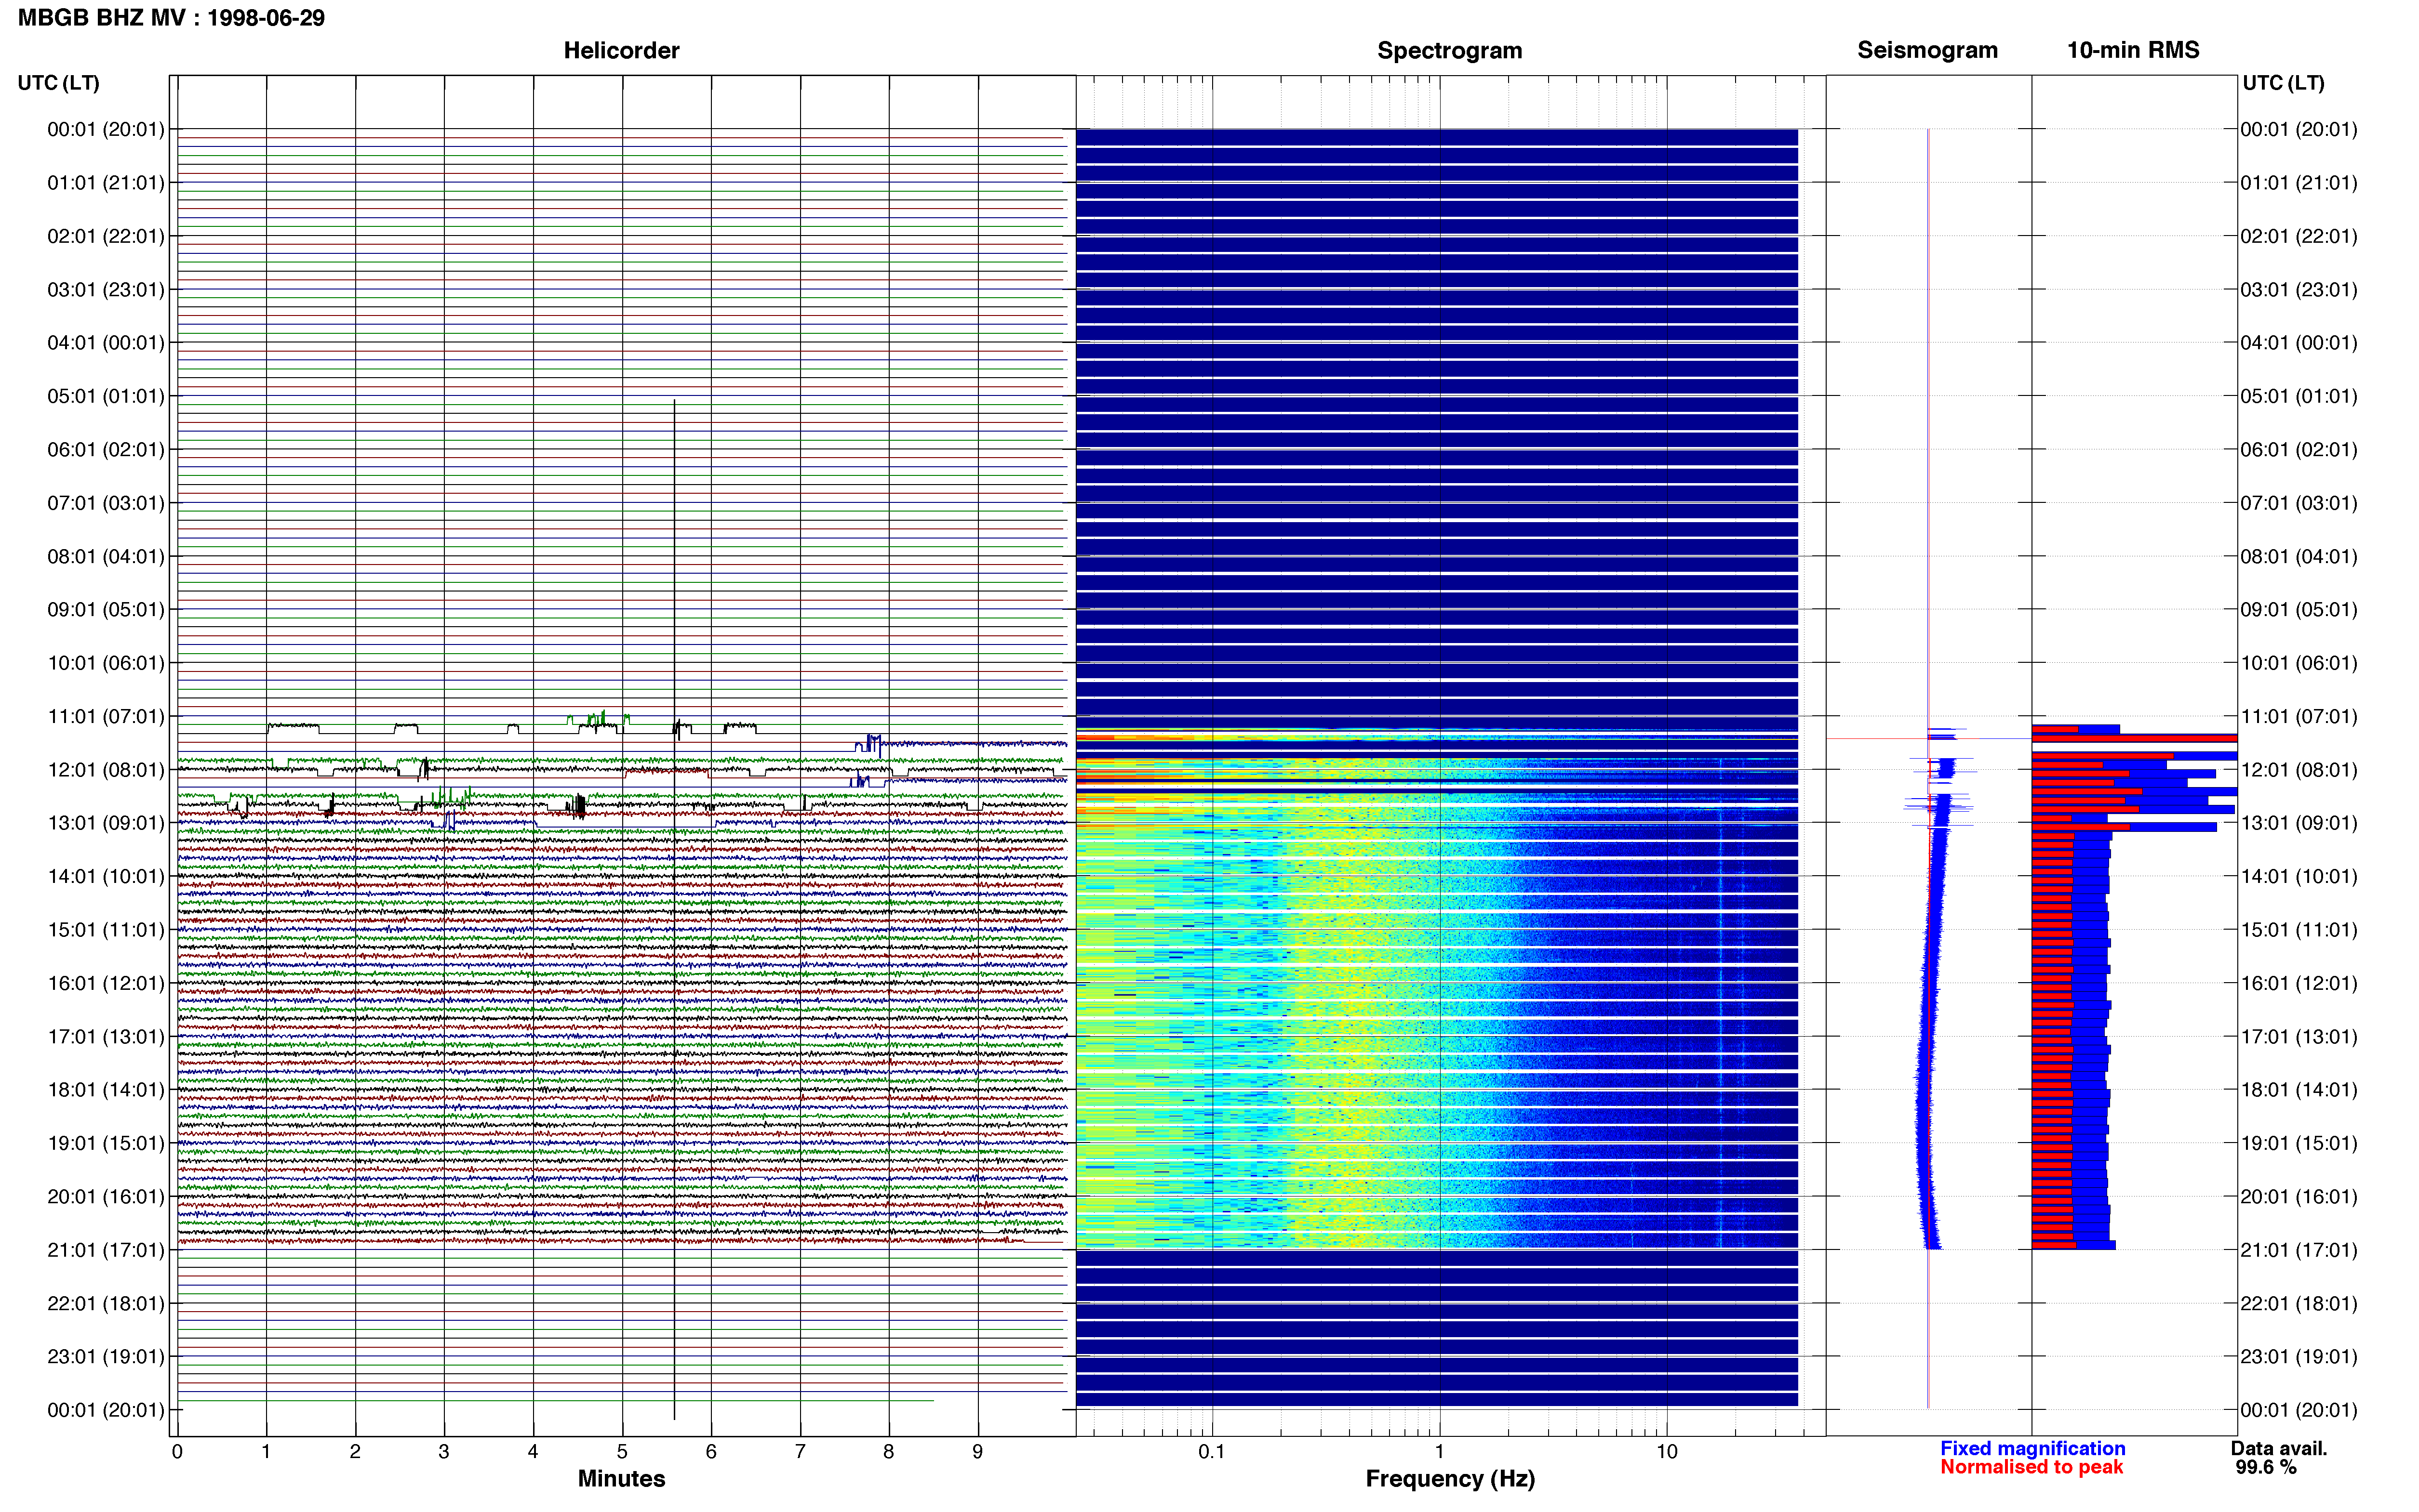Click the right-axis time label 12:01 (08:01)
The width and height of the screenshot is (2419, 1512).
(2299, 770)
